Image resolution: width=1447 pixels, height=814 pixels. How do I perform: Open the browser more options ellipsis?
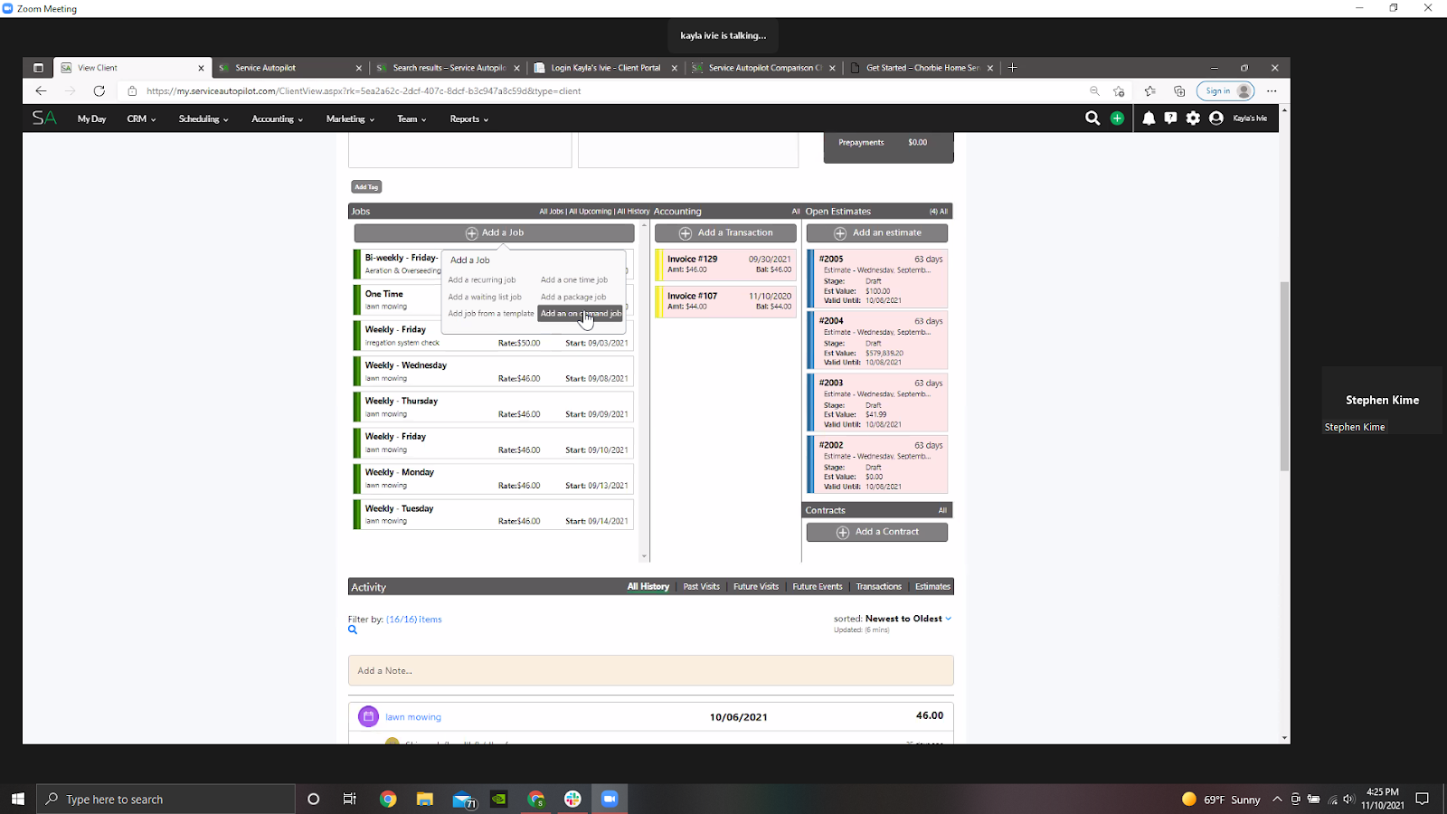[1272, 91]
